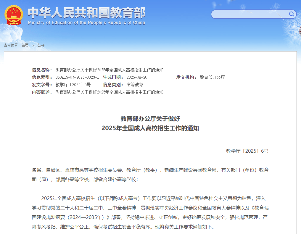Click paragraph line starting 2025年全国成人高校招生（以下简称
301x234 pixels.
[x=153, y=198]
